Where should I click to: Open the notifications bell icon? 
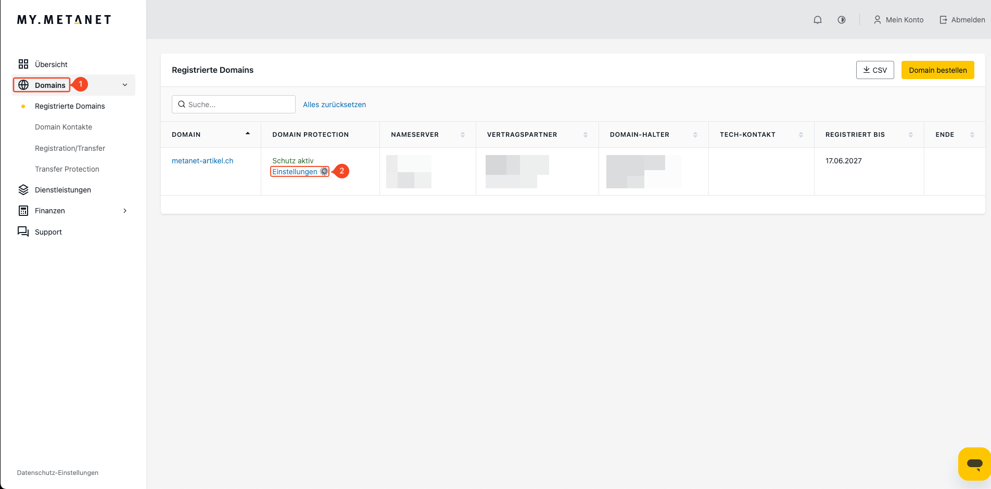click(x=818, y=20)
